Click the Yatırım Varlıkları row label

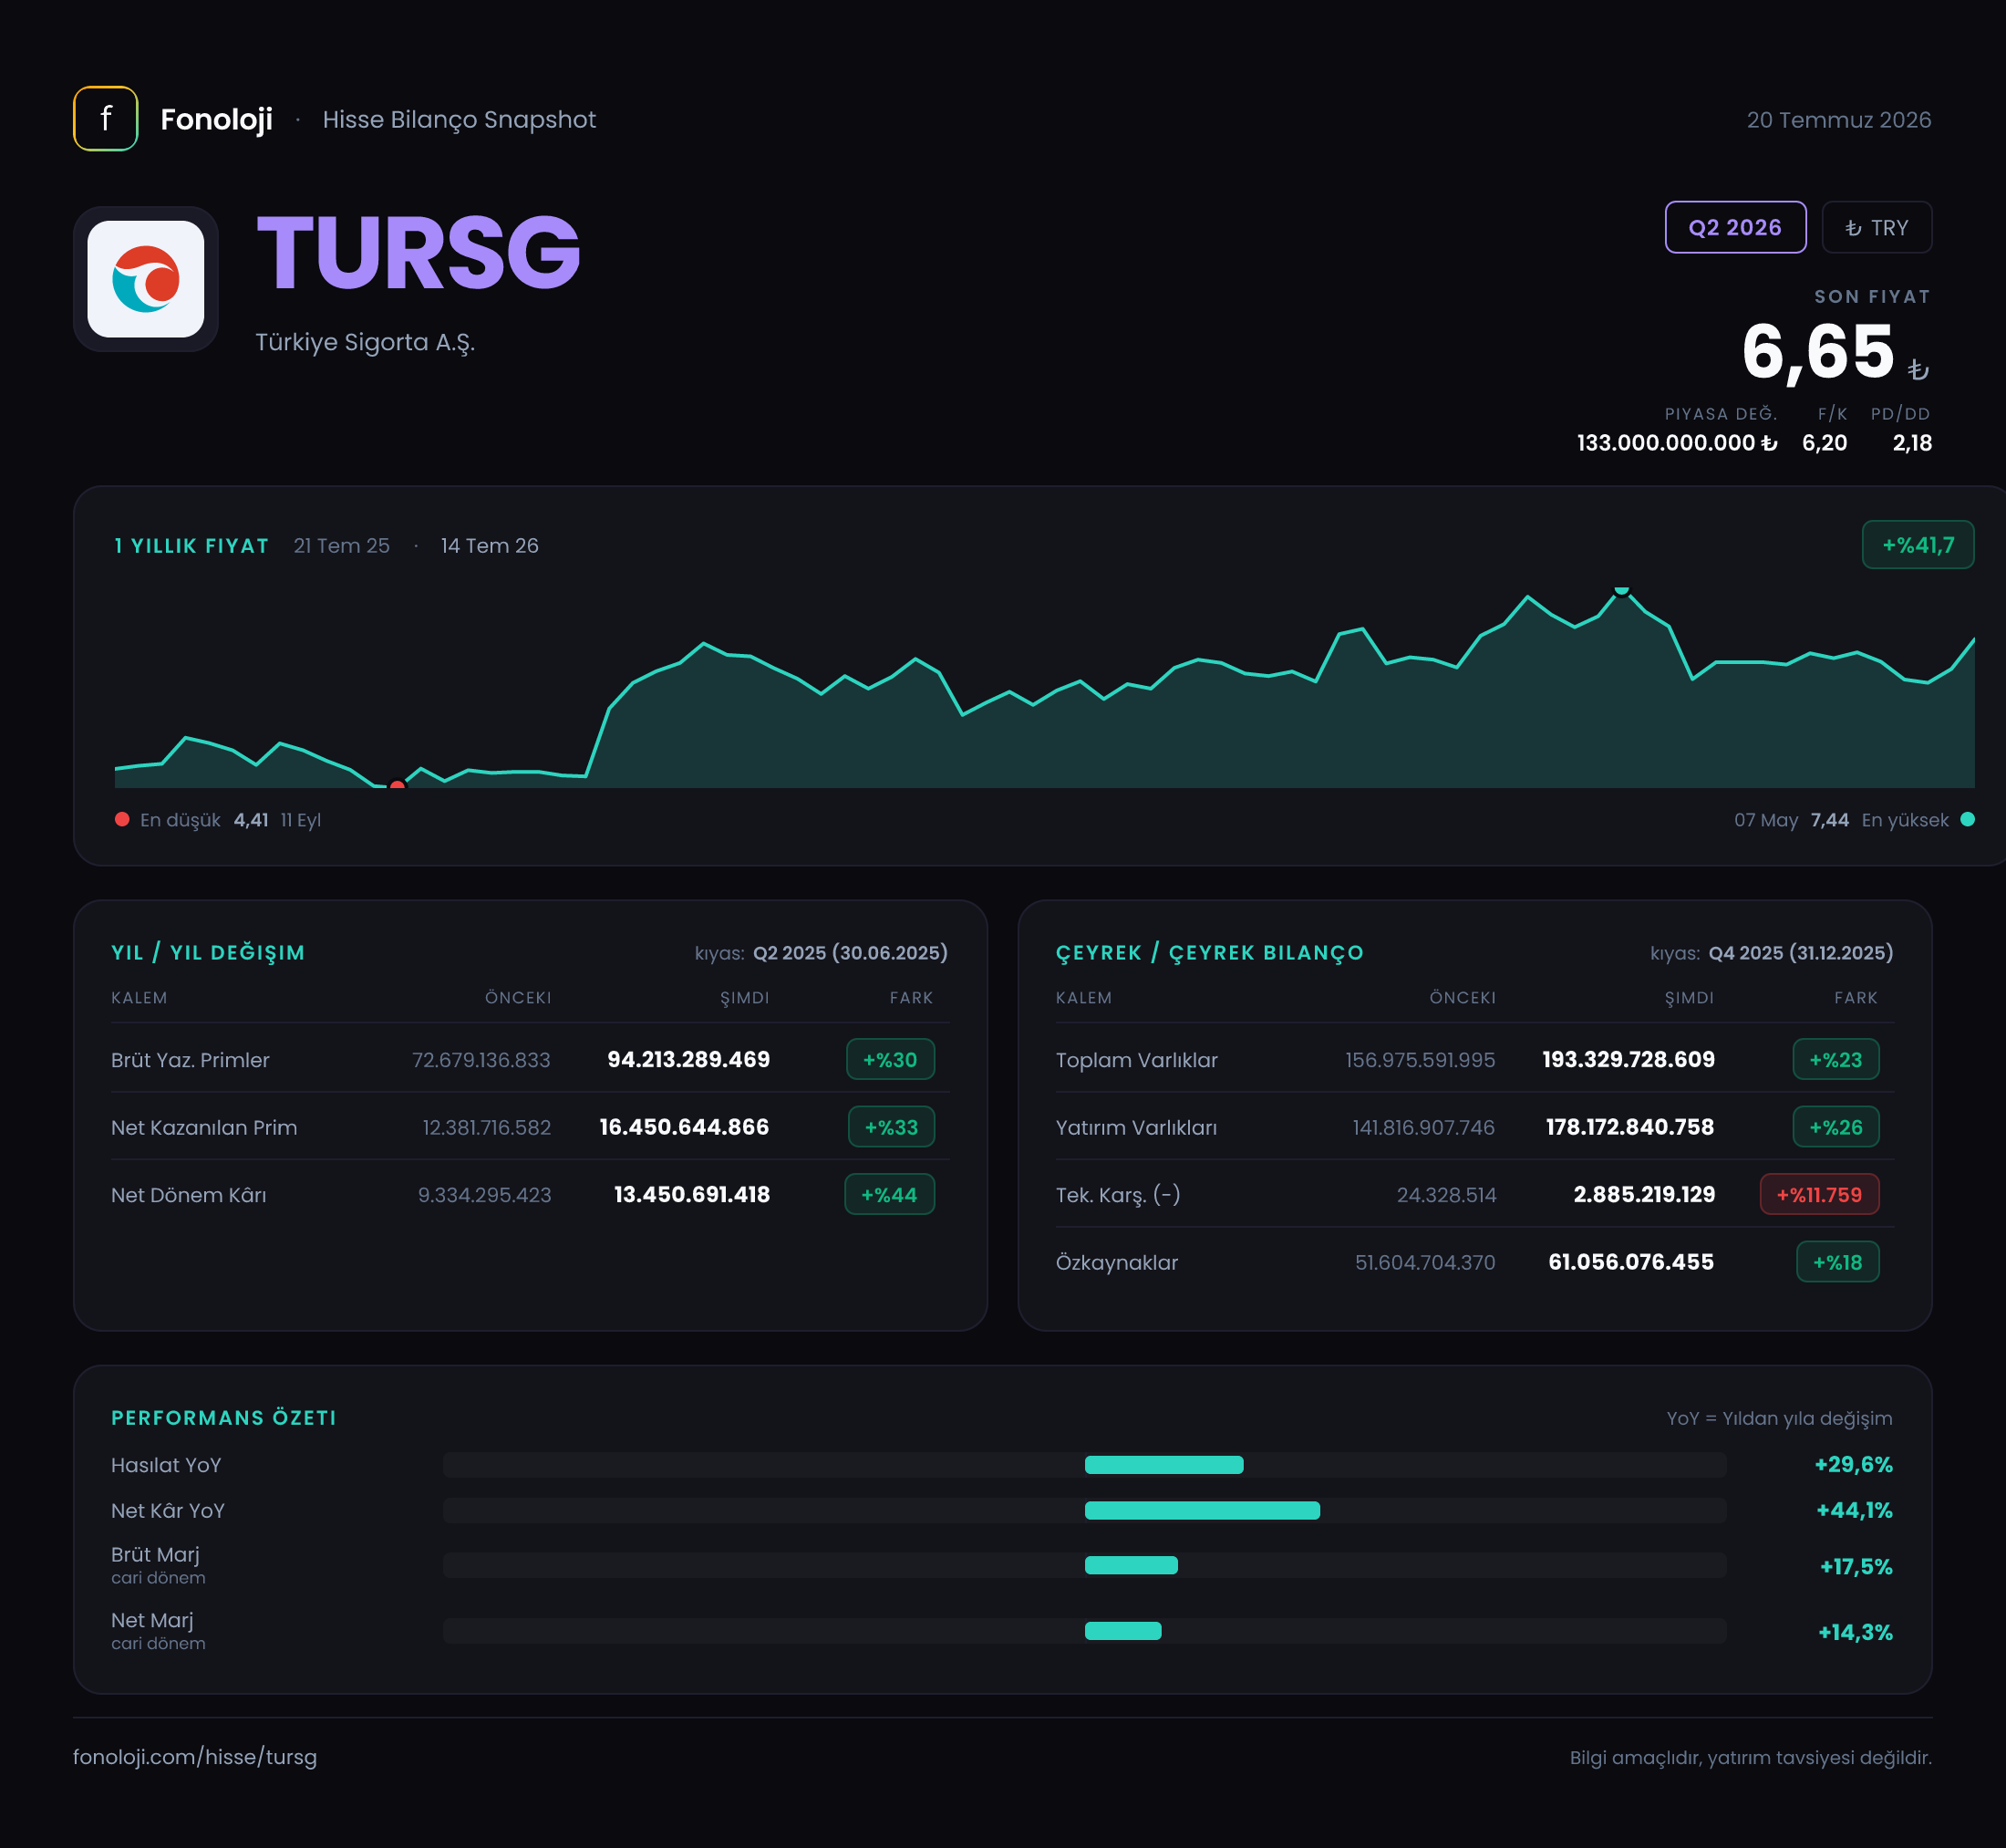pyautogui.click(x=1136, y=1128)
